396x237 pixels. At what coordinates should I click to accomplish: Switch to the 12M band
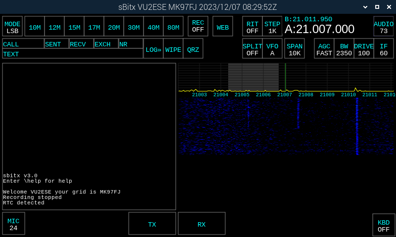coord(54,27)
